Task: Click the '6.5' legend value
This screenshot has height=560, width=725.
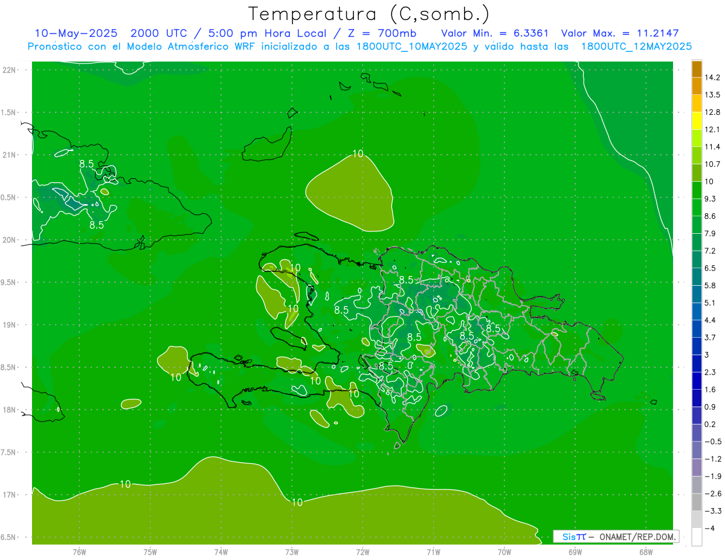Action: pyautogui.click(x=711, y=268)
